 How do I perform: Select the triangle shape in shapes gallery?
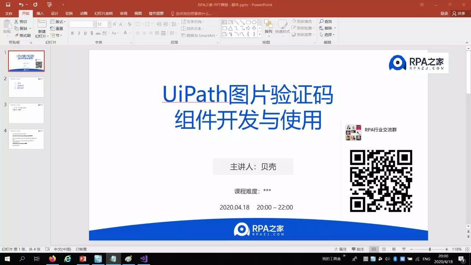pyautogui.click(x=230, y=28)
